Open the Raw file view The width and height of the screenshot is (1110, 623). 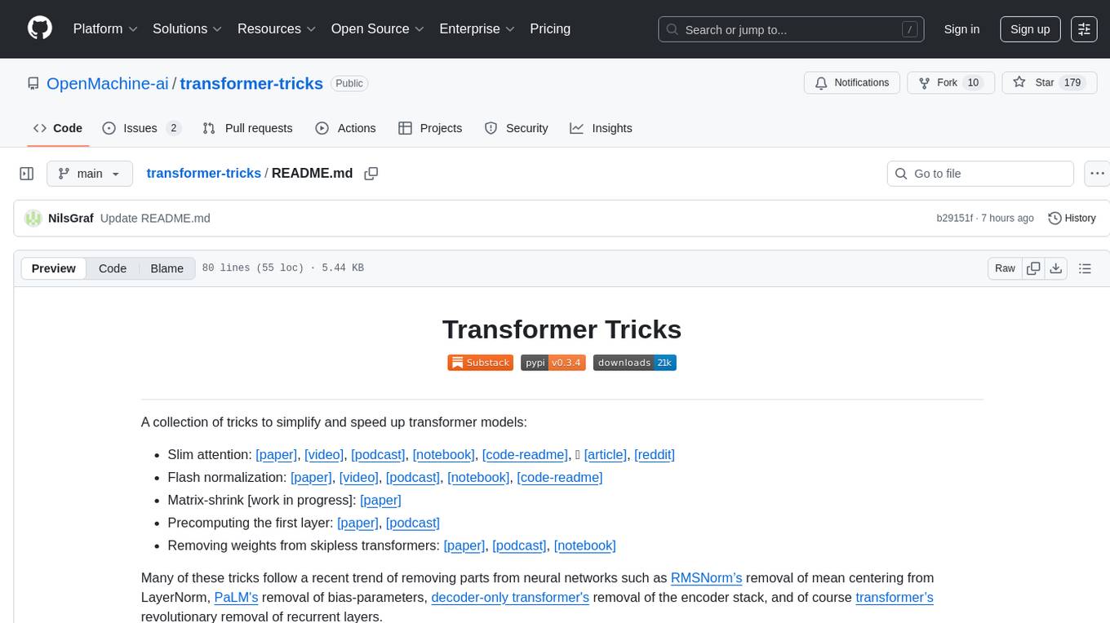[x=1005, y=268]
